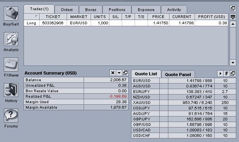Open the Analysis chart icon
239x142 pixels.
point(11,39)
